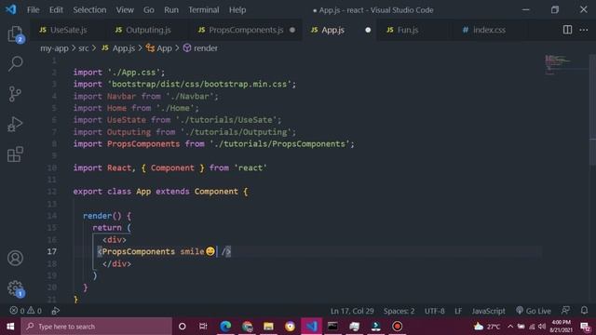Click the unsaved dot on PropsComponents.js tab
The width and height of the screenshot is (596, 335).
pyautogui.click(x=291, y=30)
